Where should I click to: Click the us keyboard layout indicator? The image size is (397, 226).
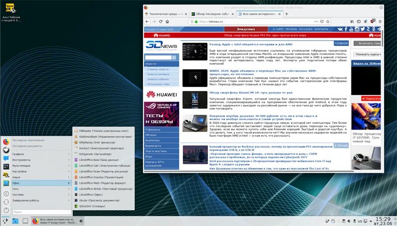(360, 221)
